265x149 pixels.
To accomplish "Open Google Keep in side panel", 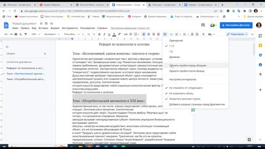I will point(260,46).
